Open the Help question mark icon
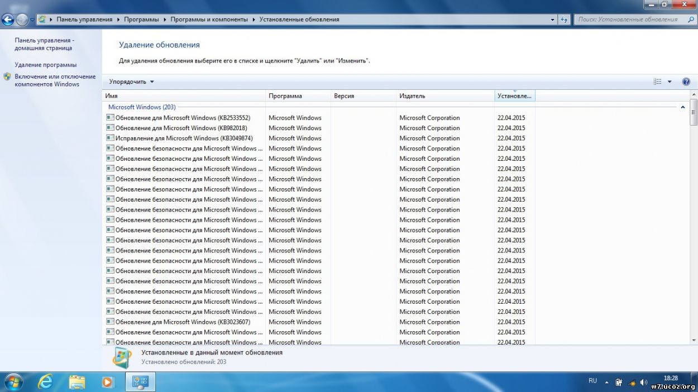698x392 pixels. (686, 82)
